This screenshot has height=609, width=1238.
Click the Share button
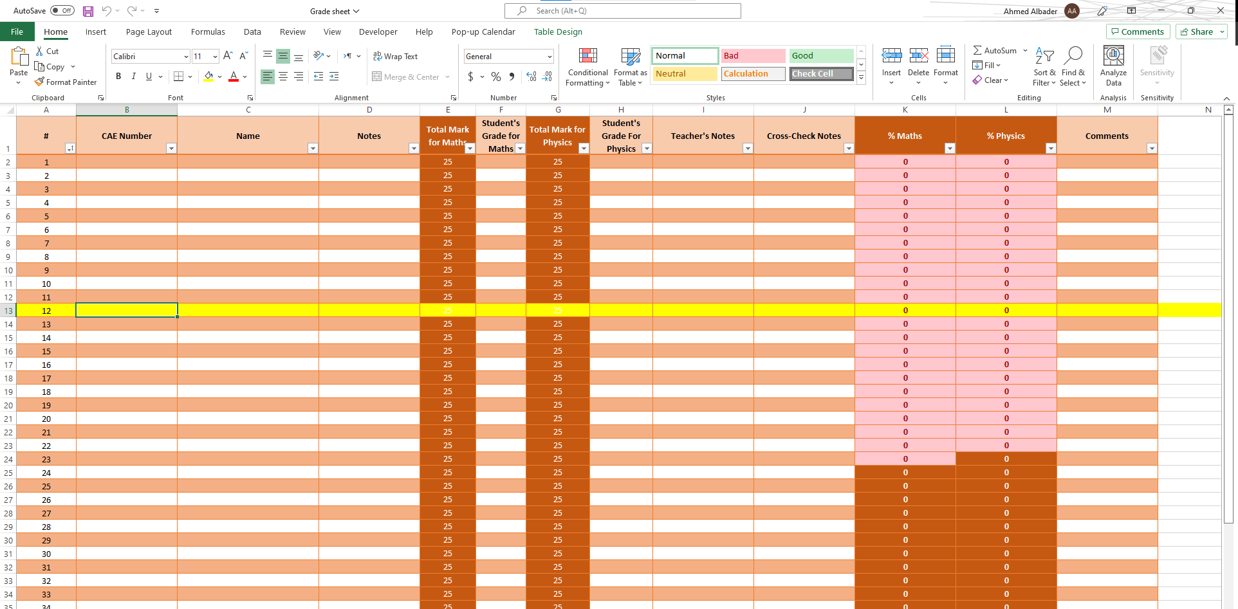1201,32
